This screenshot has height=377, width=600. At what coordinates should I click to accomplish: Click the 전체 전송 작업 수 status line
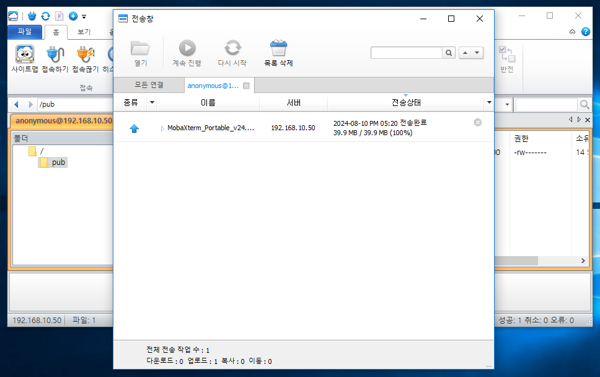pos(178,350)
